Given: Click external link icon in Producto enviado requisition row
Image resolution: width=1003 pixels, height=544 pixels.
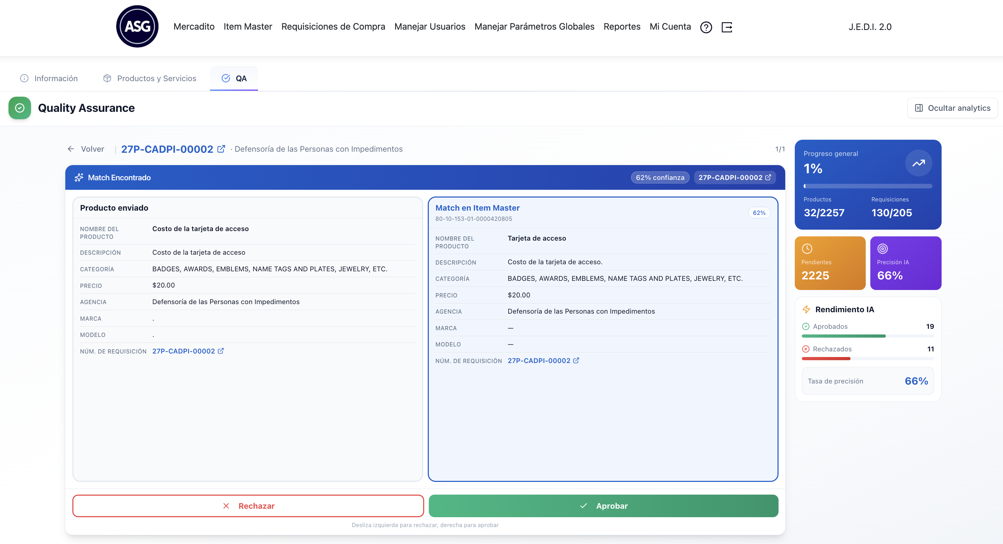Looking at the screenshot, I should tap(221, 351).
